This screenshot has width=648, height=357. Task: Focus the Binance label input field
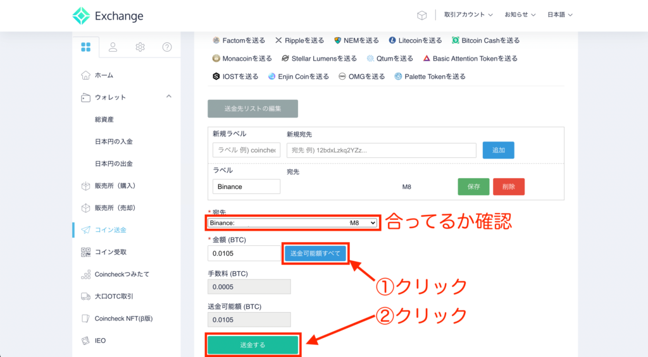(x=246, y=186)
